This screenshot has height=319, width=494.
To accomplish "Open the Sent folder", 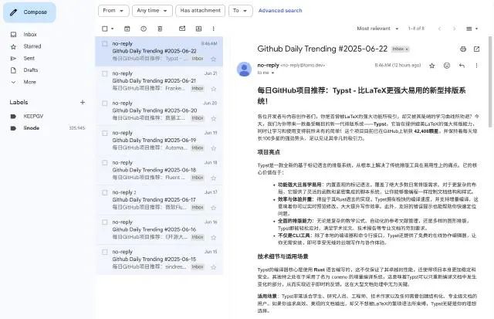I will (x=29, y=58).
